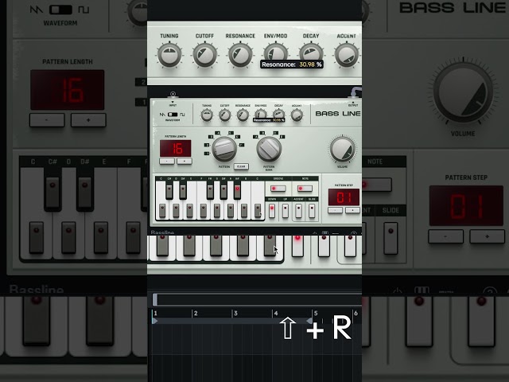Click the large Cutoff knob in the top strip
The image size is (509, 382).
(x=205, y=56)
